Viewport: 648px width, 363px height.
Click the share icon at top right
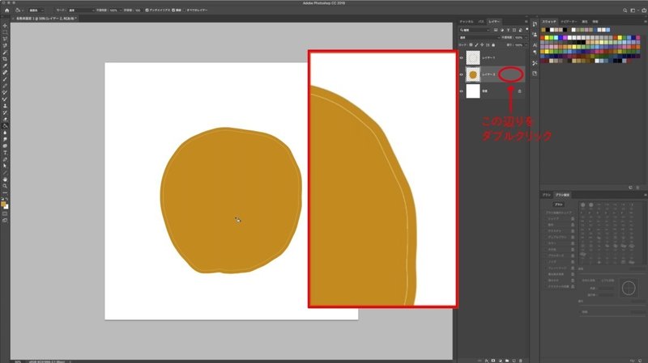644,11
